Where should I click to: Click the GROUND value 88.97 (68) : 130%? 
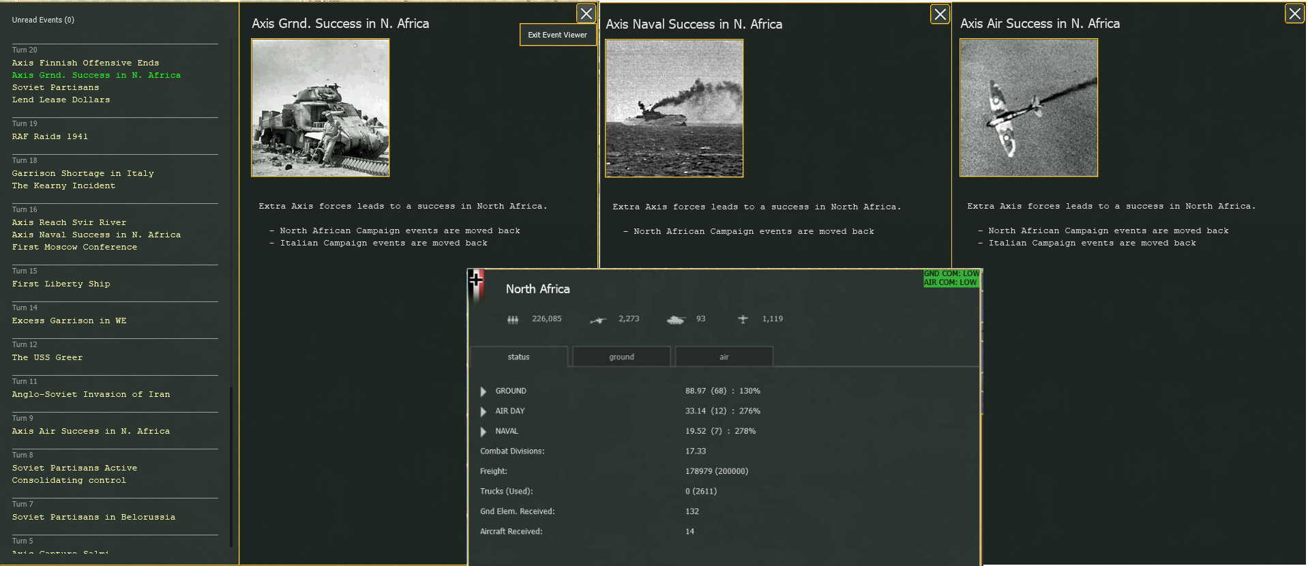click(x=723, y=391)
